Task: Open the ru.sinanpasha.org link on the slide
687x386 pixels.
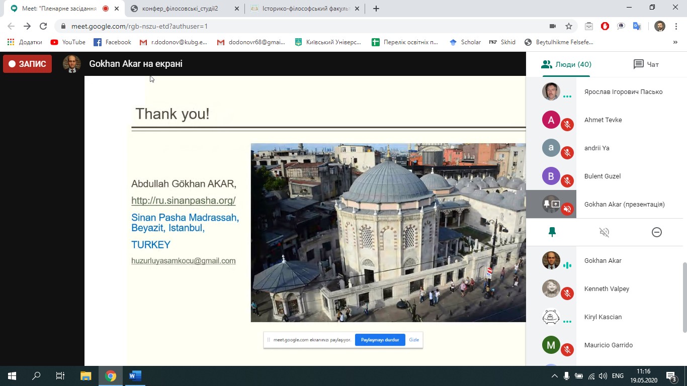Action: (x=183, y=201)
